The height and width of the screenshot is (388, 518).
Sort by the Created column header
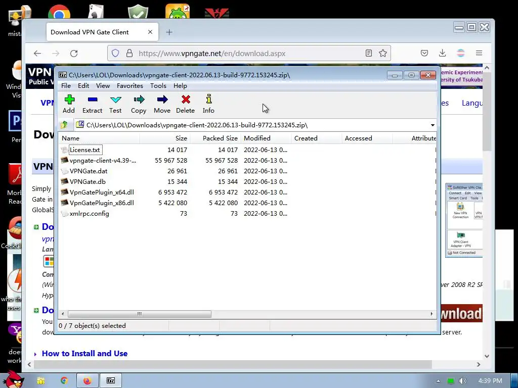coord(316,138)
